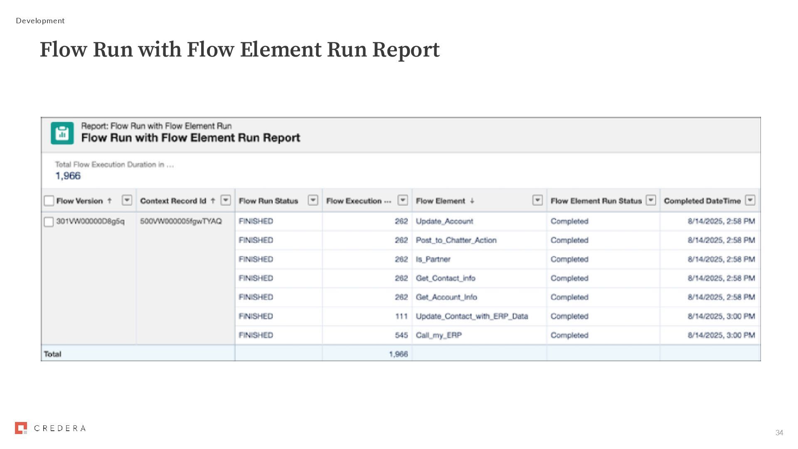Screen dimensions: 798x449
Task: Click Flow Element descending sort arrow
Action: click(x=472, y=201)
